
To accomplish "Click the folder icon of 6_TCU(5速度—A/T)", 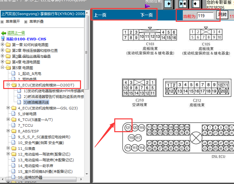I will click(14, 120).
